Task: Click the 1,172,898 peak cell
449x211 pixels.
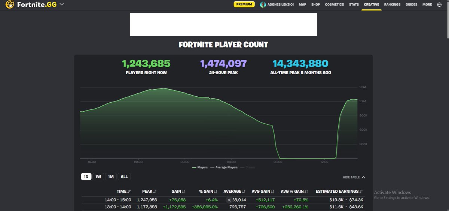Action: pyautogui.click(x=147, y=207)
